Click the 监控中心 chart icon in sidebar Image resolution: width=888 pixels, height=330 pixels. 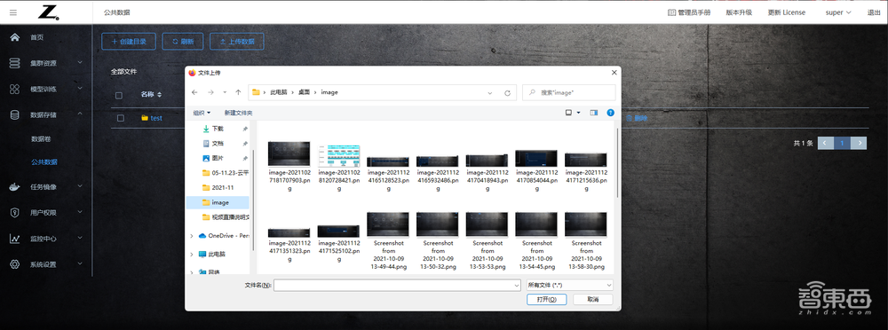point(15,239)
